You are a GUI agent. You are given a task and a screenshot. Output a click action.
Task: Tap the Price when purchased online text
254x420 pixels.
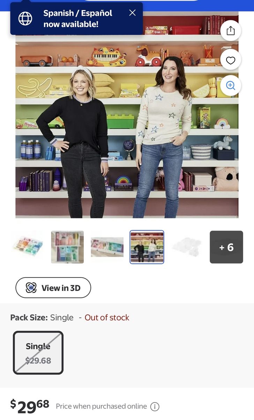click(101, 406)
